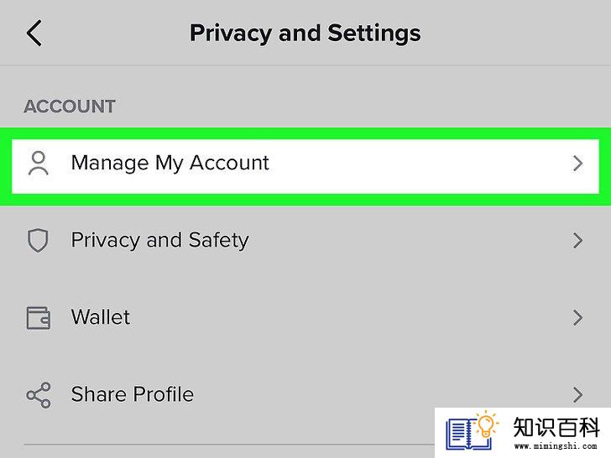
Task: Click the open book logo in the watermark
Action: tap(467, 434)
